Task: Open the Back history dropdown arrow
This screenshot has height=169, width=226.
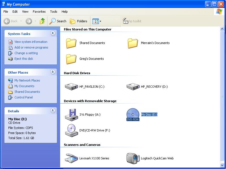Action: 21,21
